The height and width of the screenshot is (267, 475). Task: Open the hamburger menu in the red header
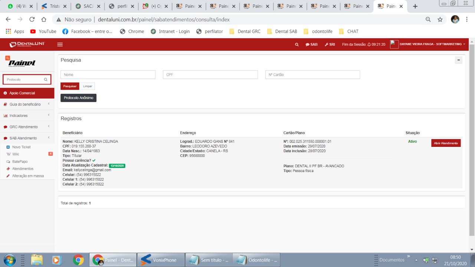[x=60, y=44]
